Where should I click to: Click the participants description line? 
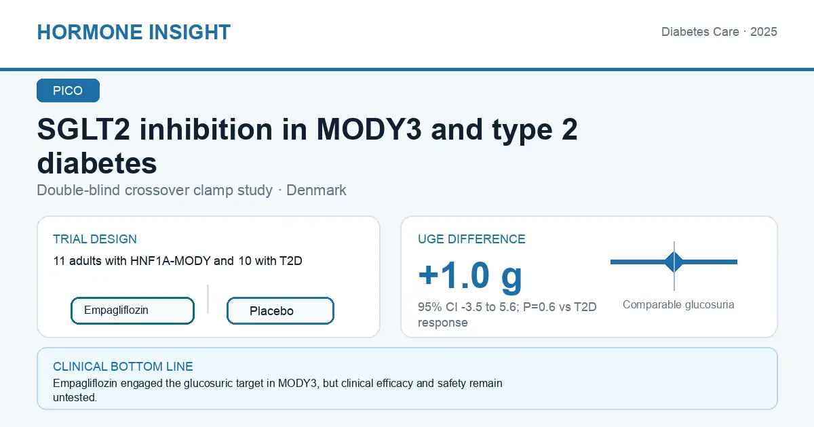pos(177,261)
